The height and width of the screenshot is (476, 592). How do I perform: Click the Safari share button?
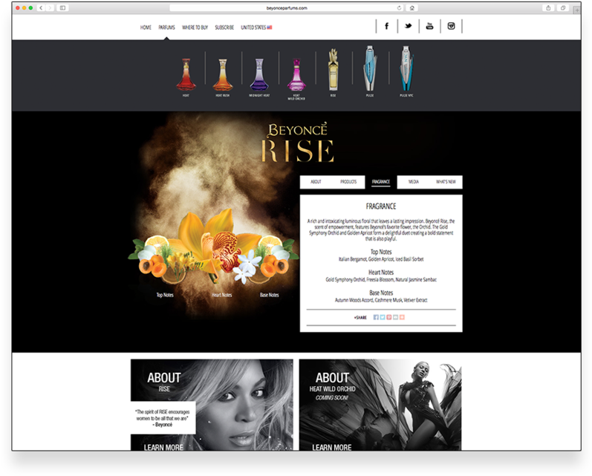548,8
